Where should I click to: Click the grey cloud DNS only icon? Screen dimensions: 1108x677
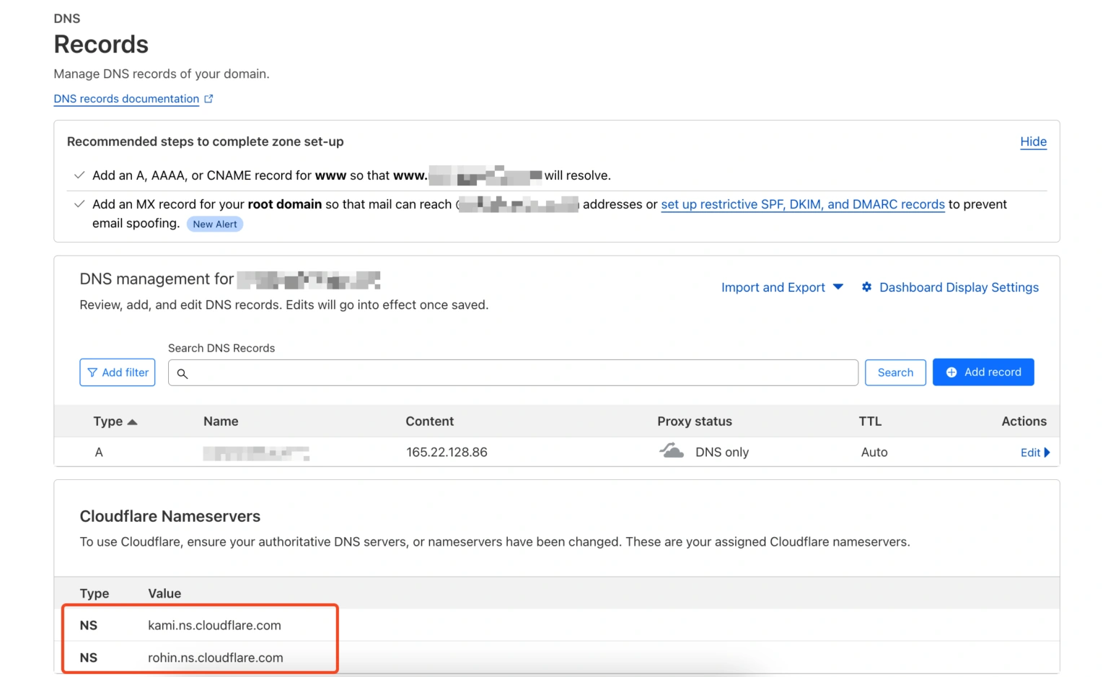[x=672, y=452]
